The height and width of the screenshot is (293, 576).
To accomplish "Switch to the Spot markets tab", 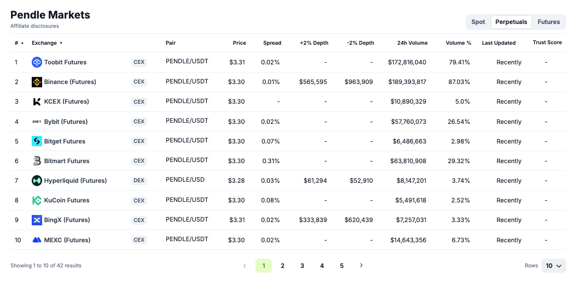I will (x=478, y=22).
